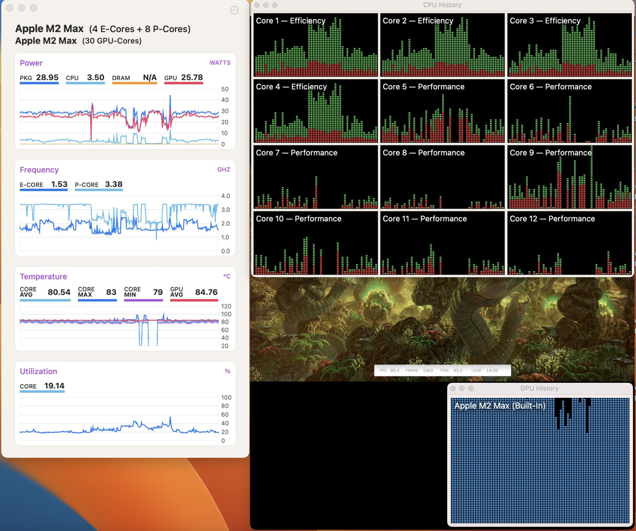Close the GPU History window
Viewport: 636px width, 531px height.
pos(453,388)
